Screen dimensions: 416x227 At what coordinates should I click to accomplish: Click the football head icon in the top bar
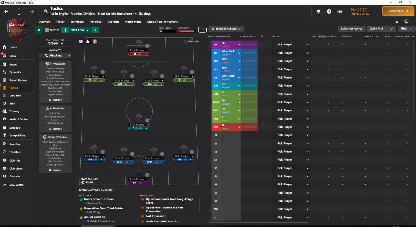pos(318,11)
